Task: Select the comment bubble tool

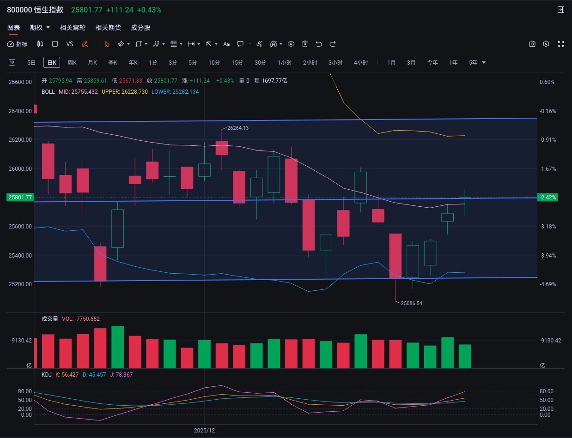Action: pos(240,44)
